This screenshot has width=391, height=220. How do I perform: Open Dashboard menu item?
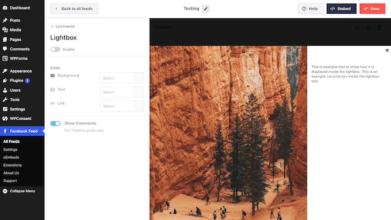coord(22,8)
